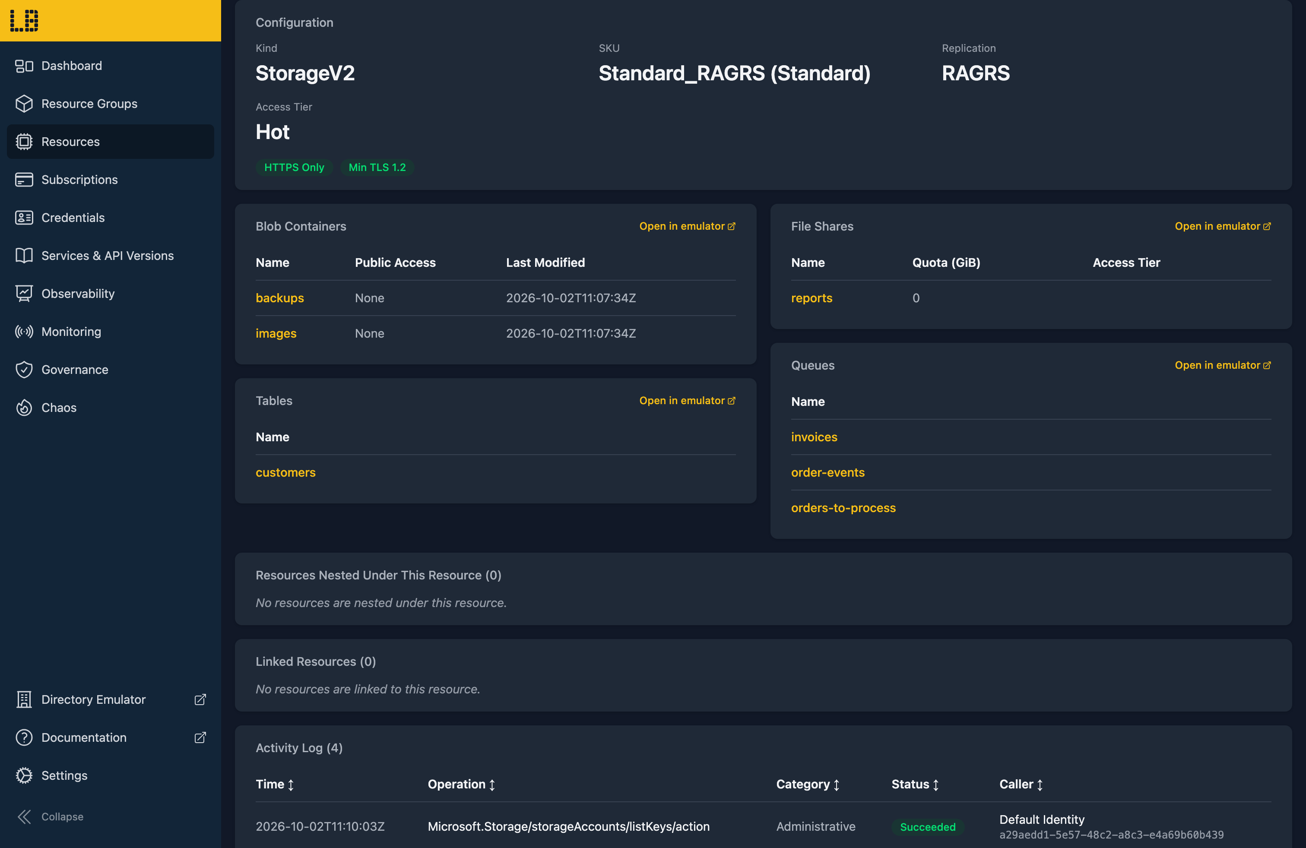Click the Subscriptions card icon

coord(24,179)
